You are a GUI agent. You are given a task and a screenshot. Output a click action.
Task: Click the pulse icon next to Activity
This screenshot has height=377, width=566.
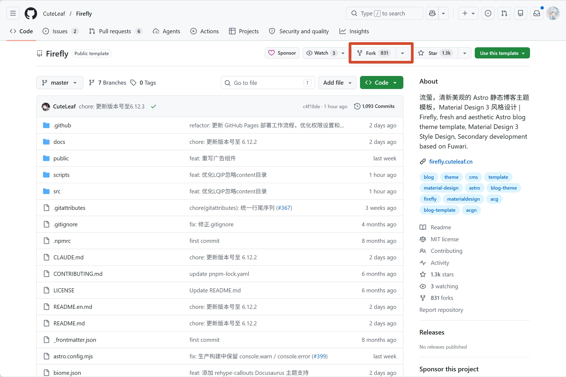click(423, 263)
